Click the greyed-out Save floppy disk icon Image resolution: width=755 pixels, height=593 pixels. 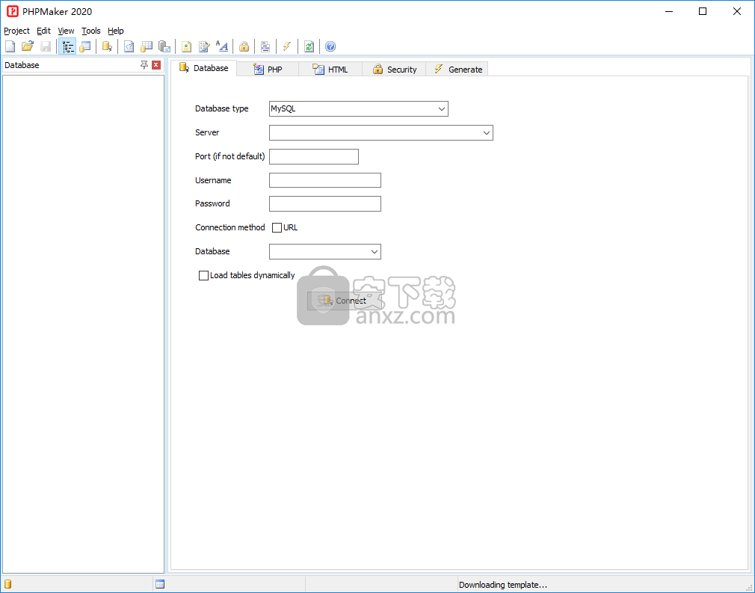46,46
